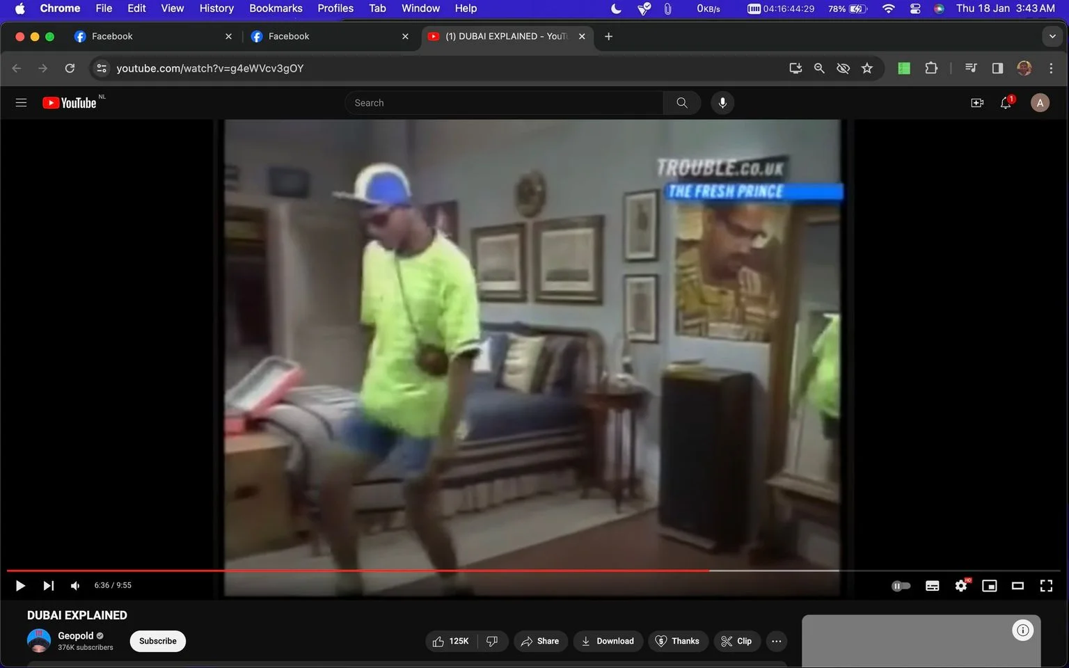Subscribe to the Geopold channel

158,641
